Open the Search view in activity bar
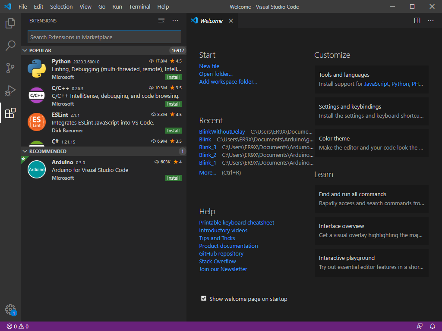442x331 pixels. click(x=10, y=46)
